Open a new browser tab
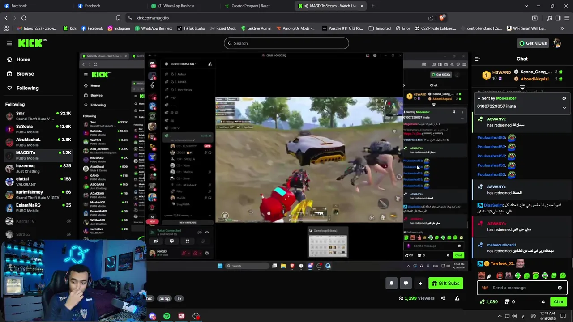 (x=373, y=6)
